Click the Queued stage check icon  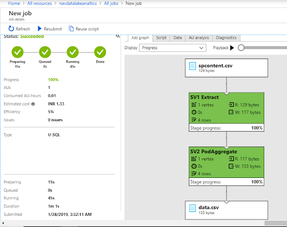pos(45,52)
